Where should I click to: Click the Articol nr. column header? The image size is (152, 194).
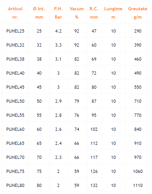click(15, 13)
